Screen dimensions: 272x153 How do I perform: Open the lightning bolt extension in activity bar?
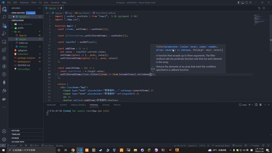tap(4, 66)
